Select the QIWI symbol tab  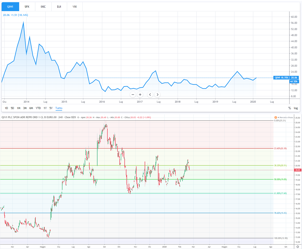point(10,7)
